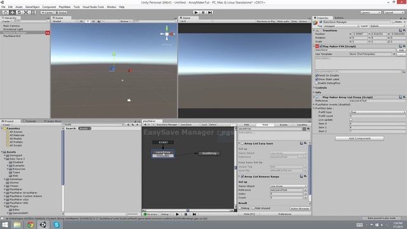This screenshot has height=229, width=407.
Task: Open the GameObject menu
Action: 32,7
